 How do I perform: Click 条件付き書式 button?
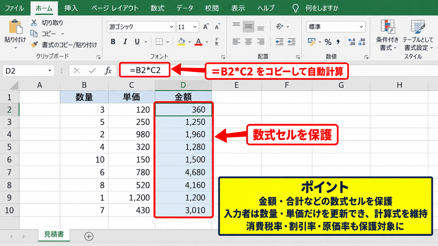point(387,35)
